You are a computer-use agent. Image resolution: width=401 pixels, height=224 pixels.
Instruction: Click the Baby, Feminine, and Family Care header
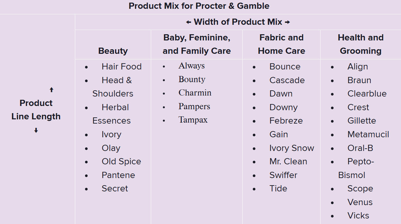(x=197, y=44)
